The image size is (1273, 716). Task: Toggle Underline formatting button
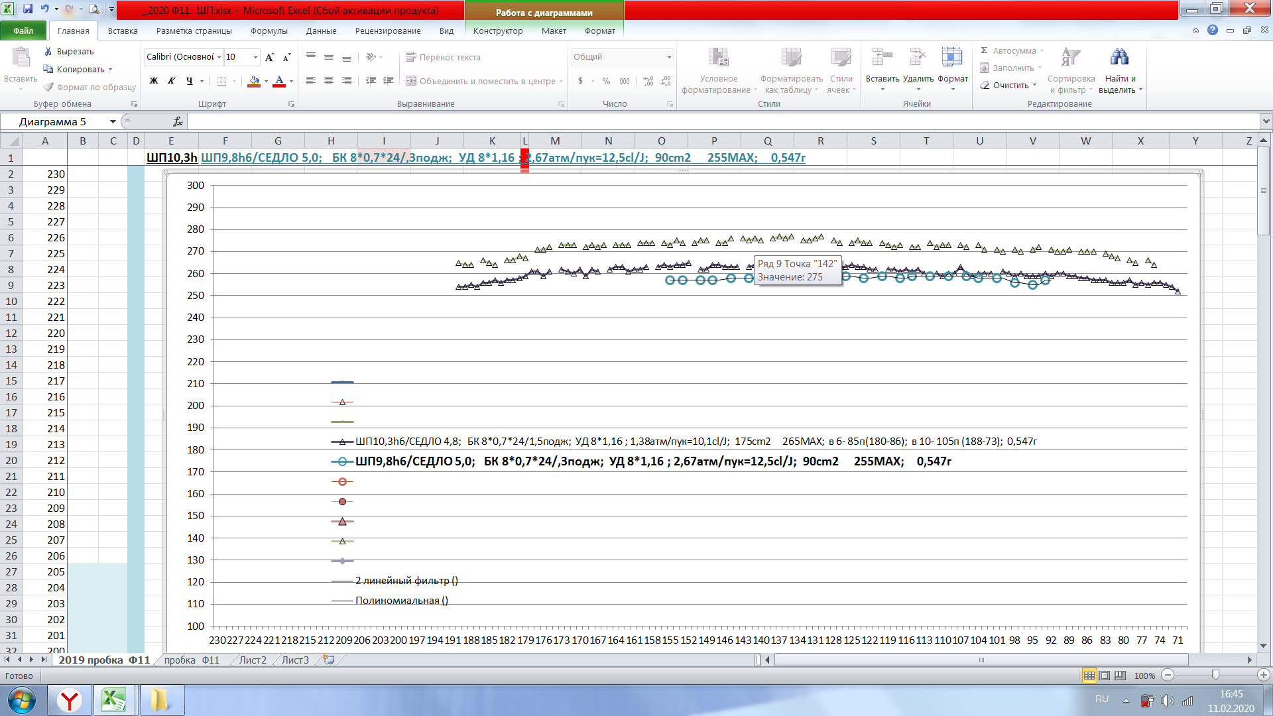tap(190, 81)
